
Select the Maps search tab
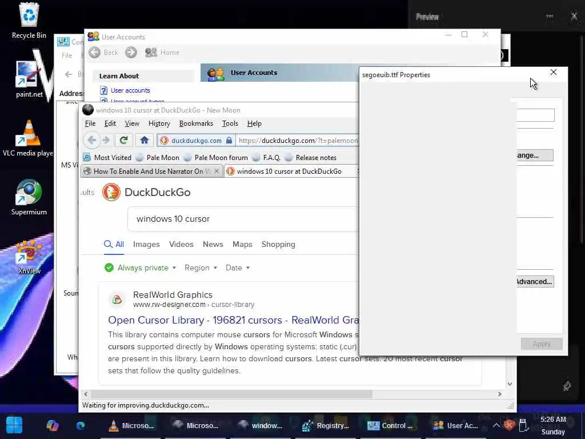[x=242, y=244]
